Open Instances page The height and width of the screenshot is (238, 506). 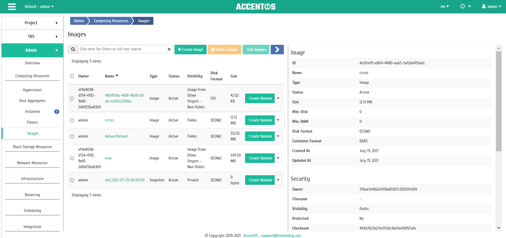(32, 111)
